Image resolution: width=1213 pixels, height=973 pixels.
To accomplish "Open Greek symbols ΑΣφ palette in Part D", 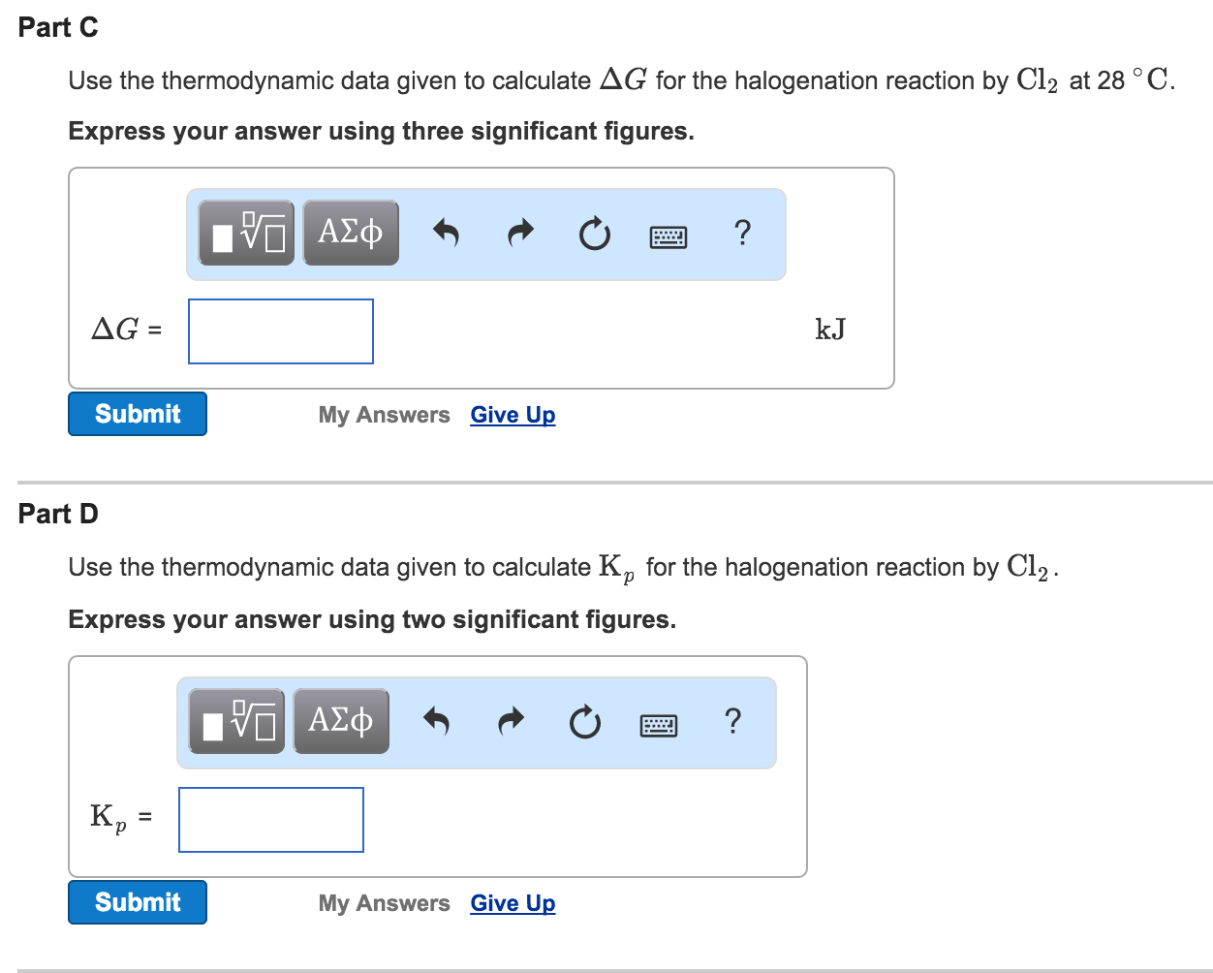I will tap(341, 721).
